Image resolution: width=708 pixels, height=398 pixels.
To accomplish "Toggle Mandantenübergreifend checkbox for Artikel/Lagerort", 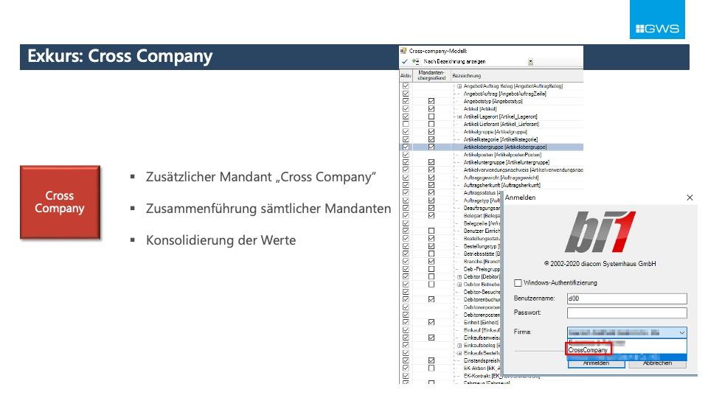I will 431,116.
